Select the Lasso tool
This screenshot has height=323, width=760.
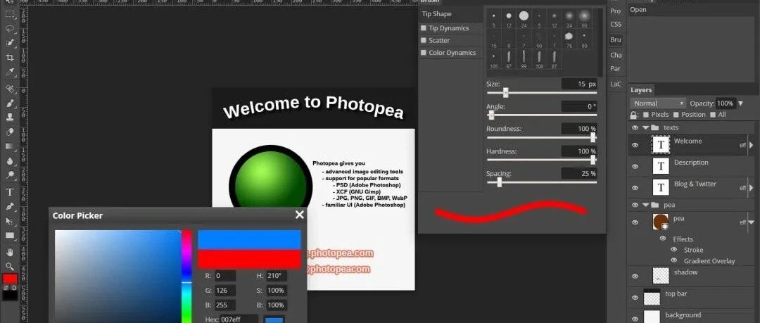(x=10, y=28)
